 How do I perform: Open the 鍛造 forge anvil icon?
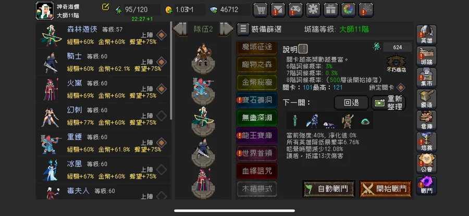426,99
